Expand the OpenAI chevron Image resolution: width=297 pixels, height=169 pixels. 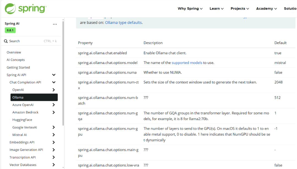54,90
